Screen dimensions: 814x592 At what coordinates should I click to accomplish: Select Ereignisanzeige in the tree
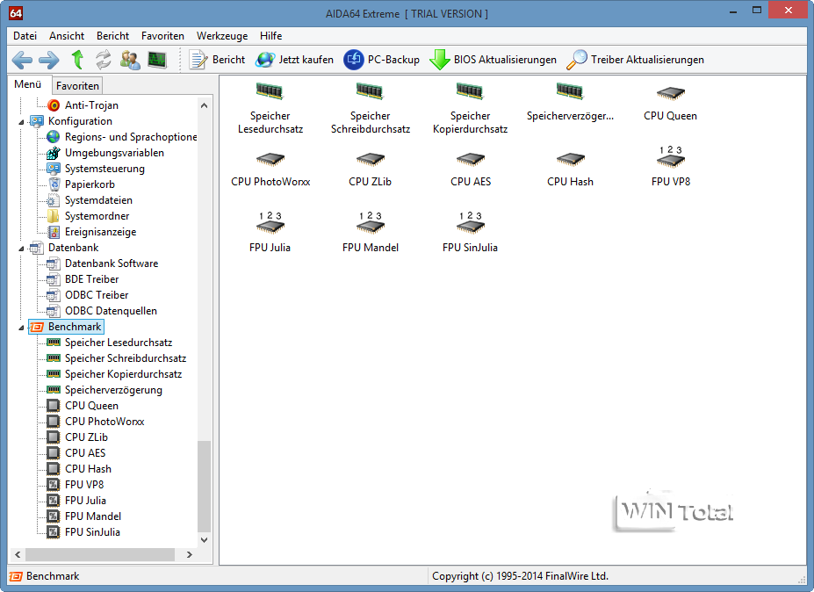[100, 232]
